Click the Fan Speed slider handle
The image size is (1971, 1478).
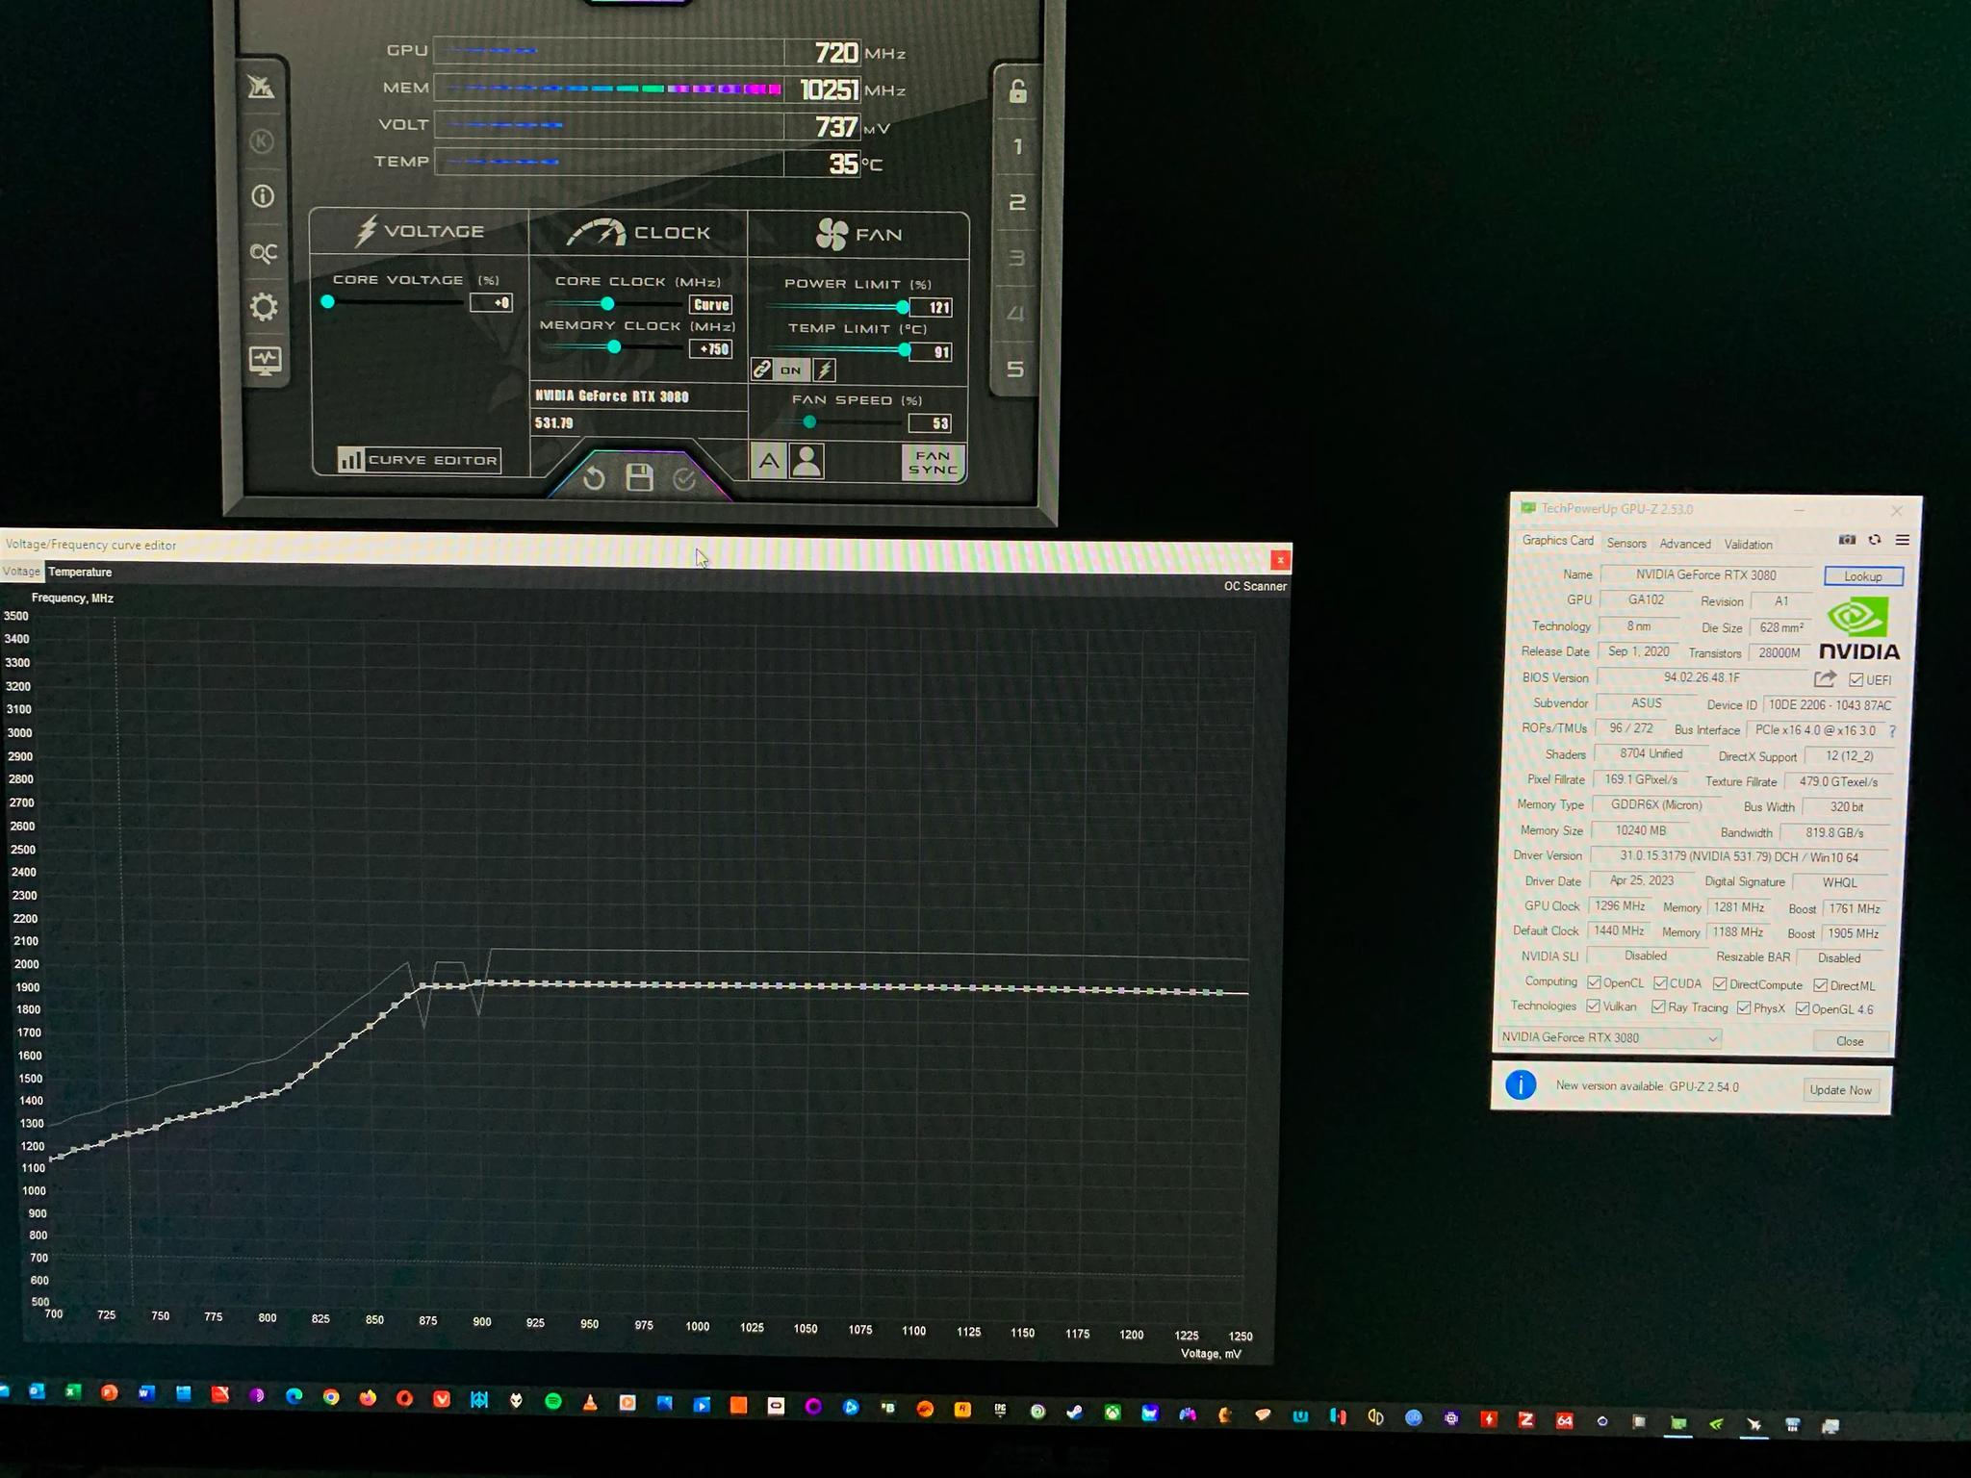tap(809, 421)
